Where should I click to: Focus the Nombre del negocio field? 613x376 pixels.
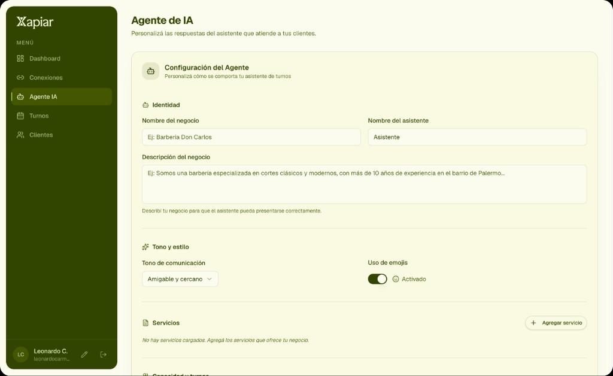pos(251,137)
